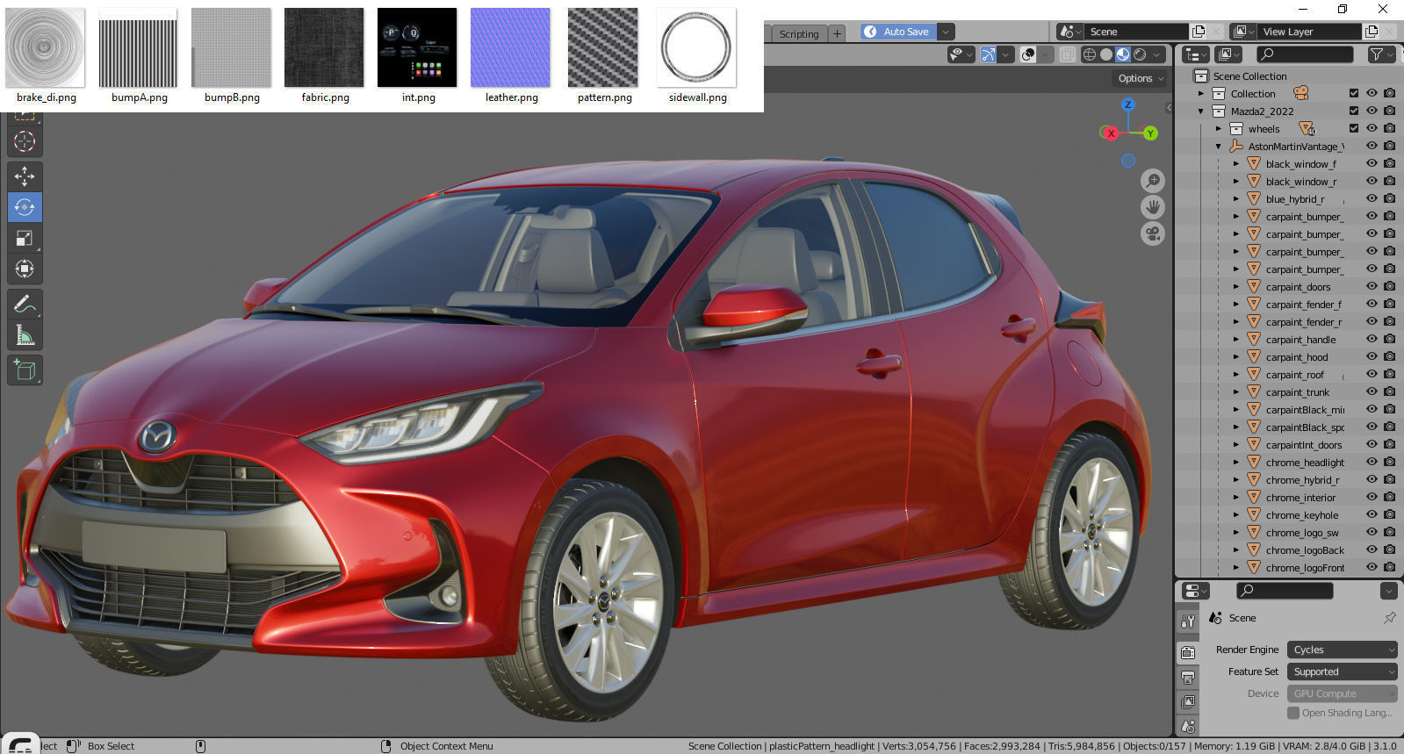Image resolution: width=1404 pixels, height=754 pixels.
Task: Click the blue Z axis gizmo ball
Action: 1128,104
